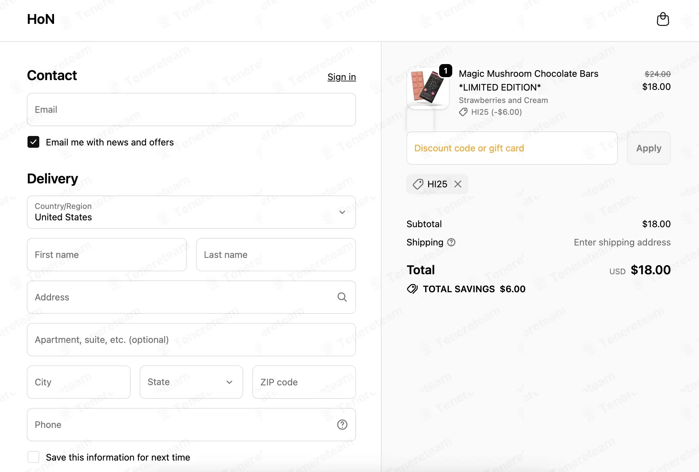Screen dimensions: 699x472
Task: Uncheck Email me with news and offers
Action: (33, 142)
